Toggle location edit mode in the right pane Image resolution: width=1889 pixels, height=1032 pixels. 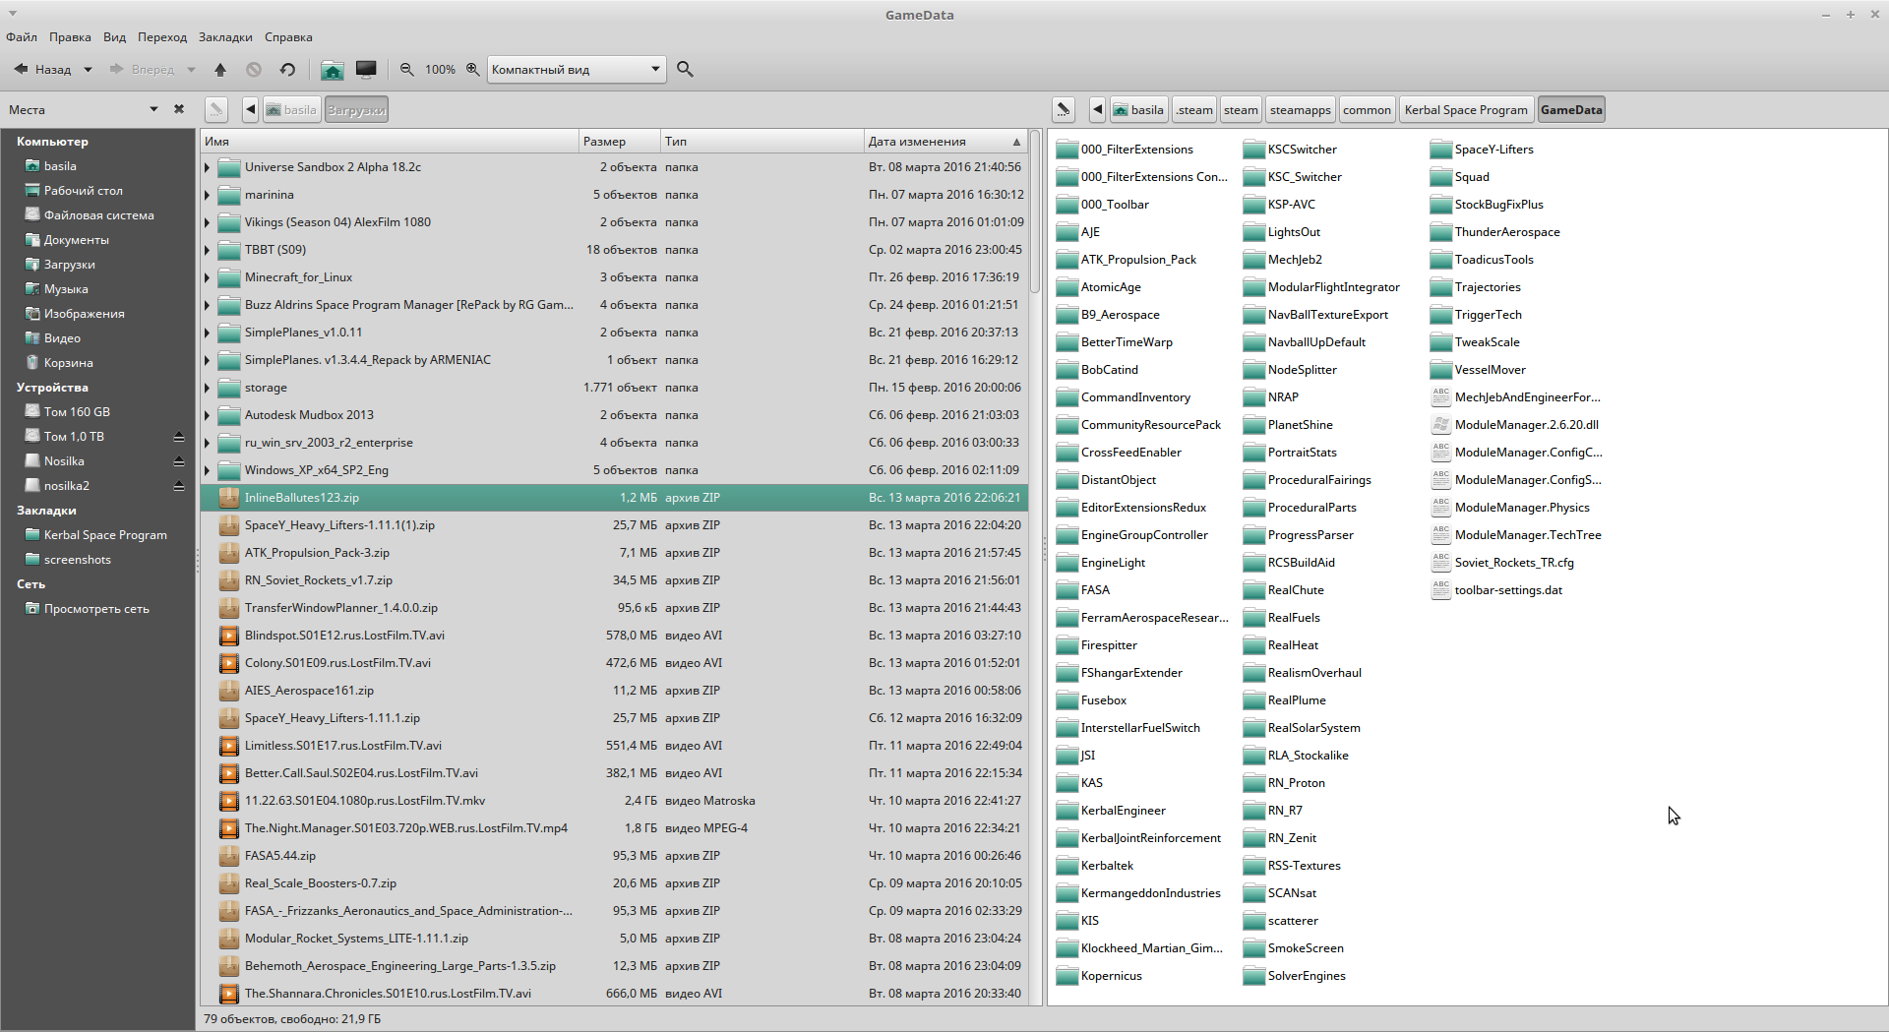pyautogui.click(x=1064, y=110)
